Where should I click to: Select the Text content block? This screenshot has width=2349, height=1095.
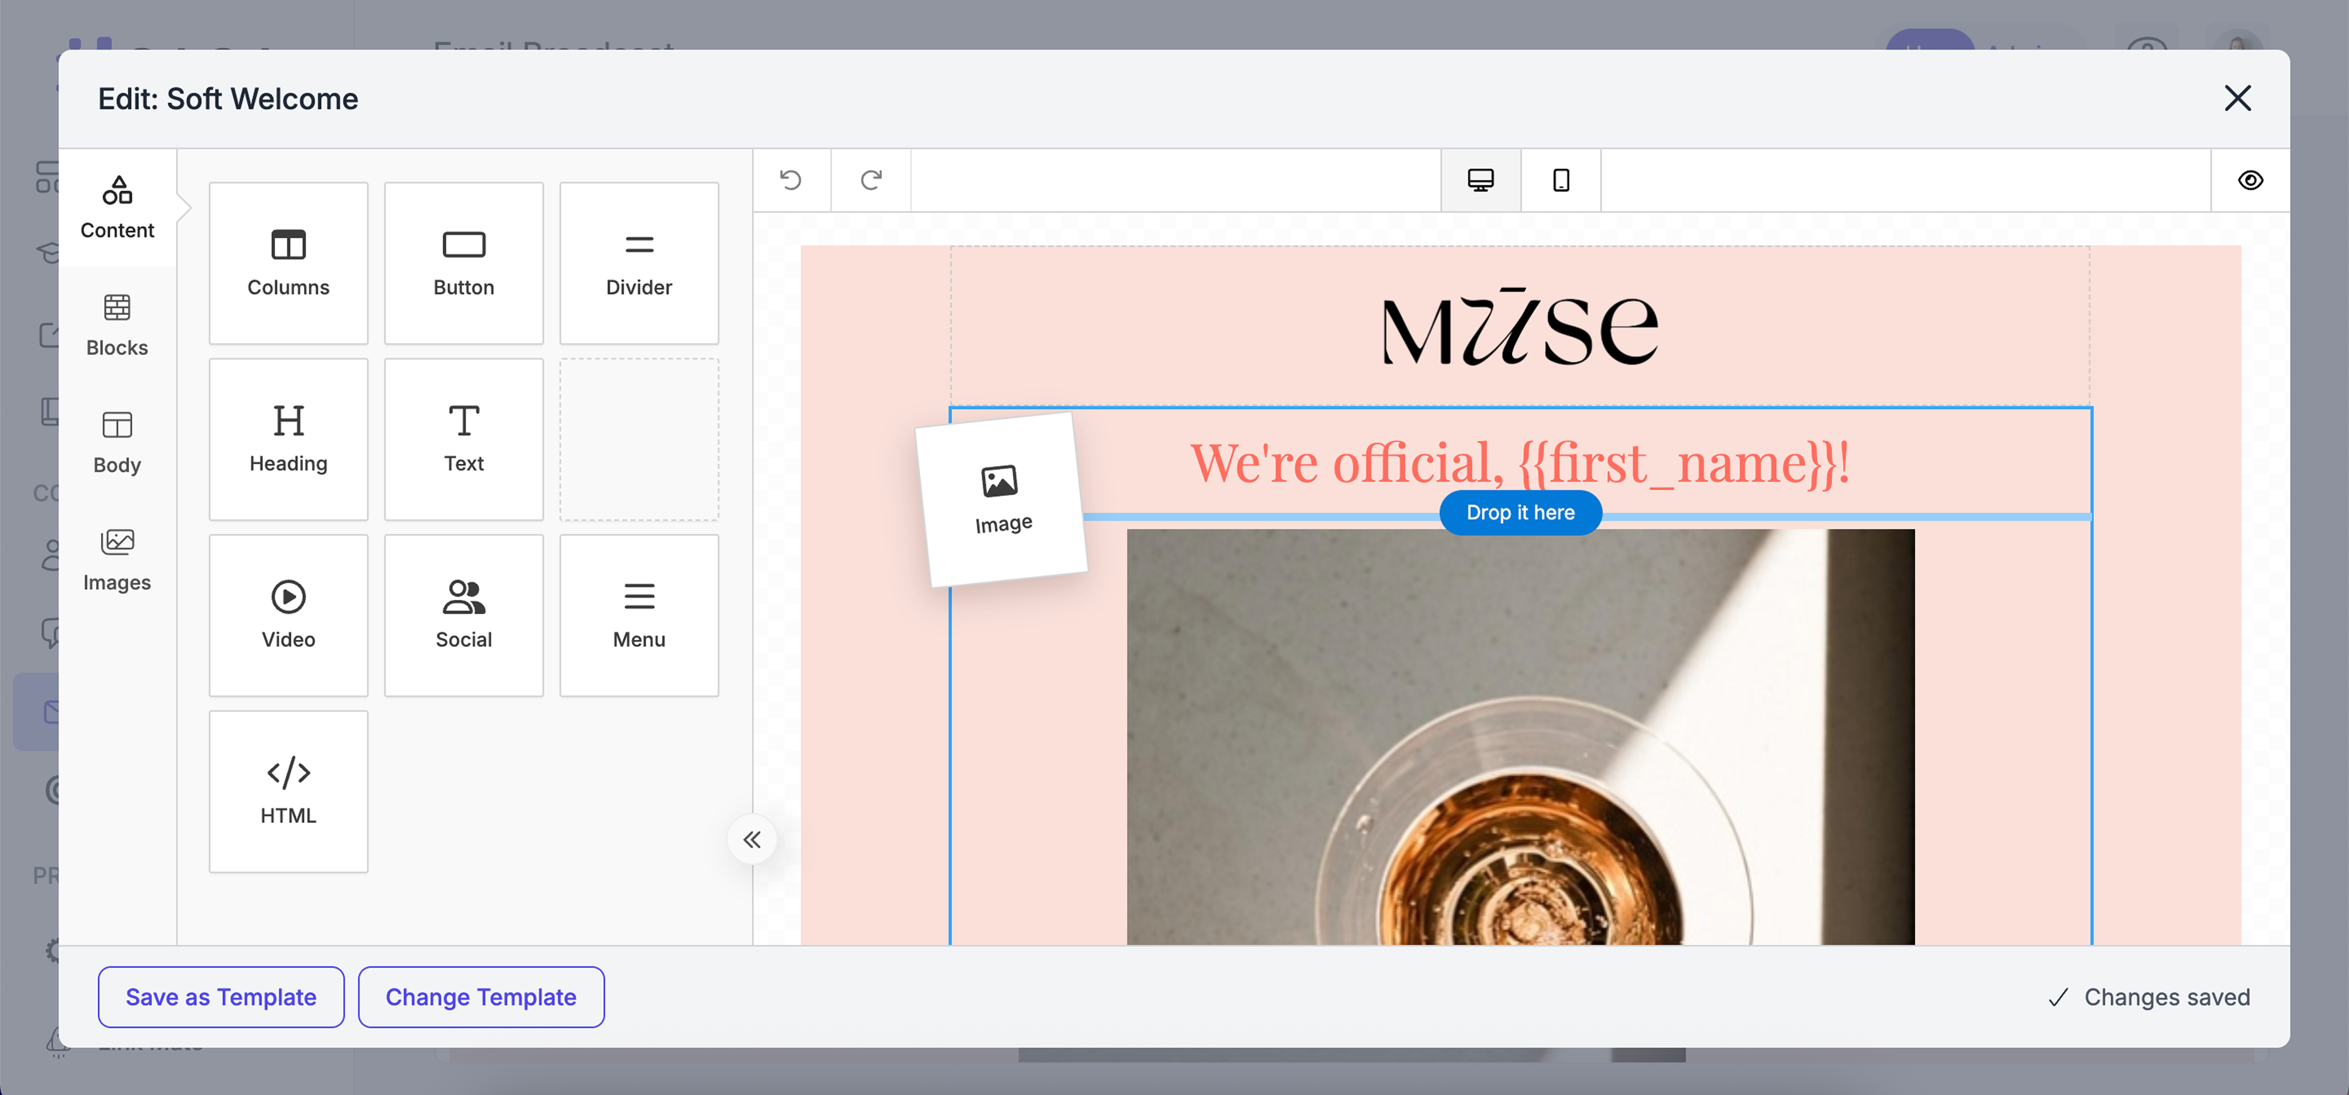(463, 439)
